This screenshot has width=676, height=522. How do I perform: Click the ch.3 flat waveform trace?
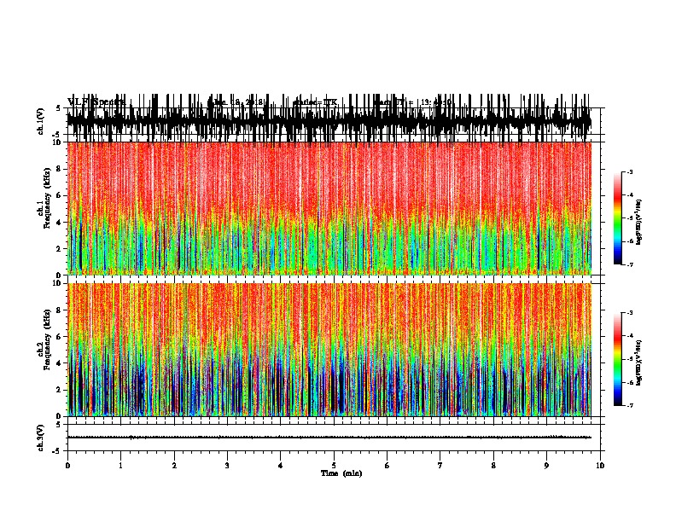[x=329, y=438]
